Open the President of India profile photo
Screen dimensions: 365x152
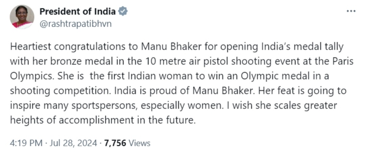22,17
